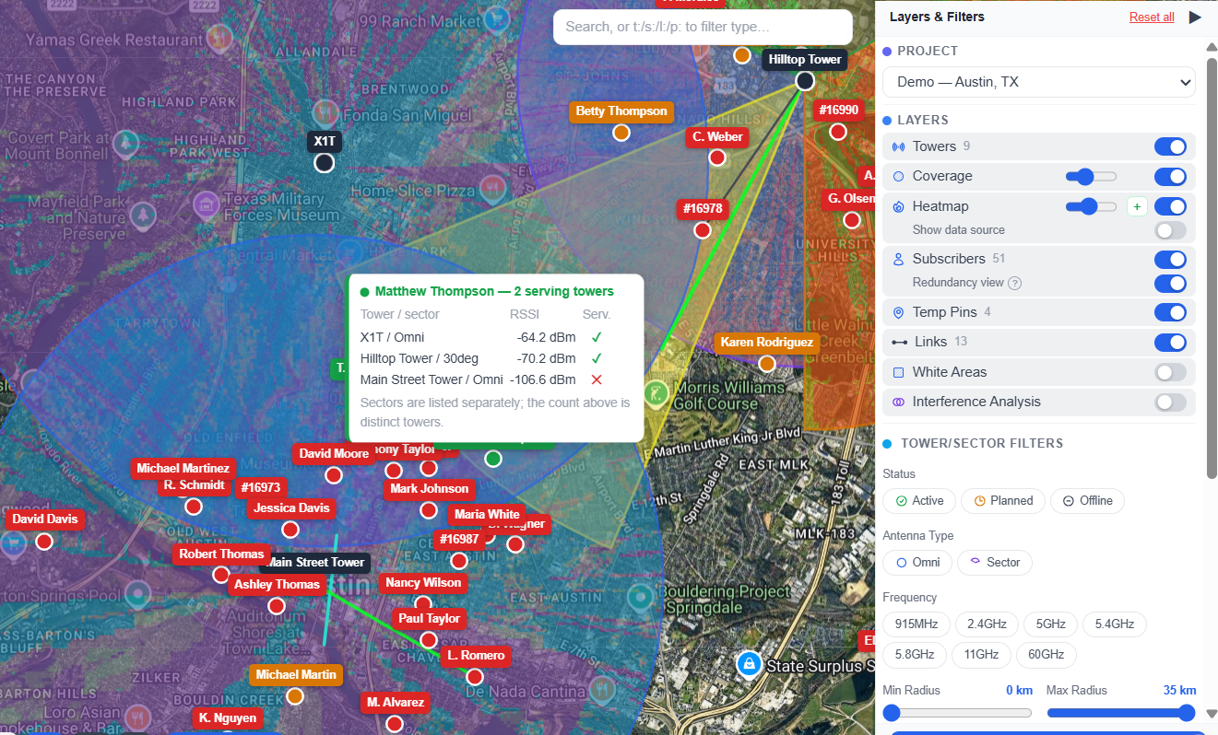Viewport: 1218px width, 735px height.
Task: Select the 915MHz frequency chip
Action: [x=916, y=624]
